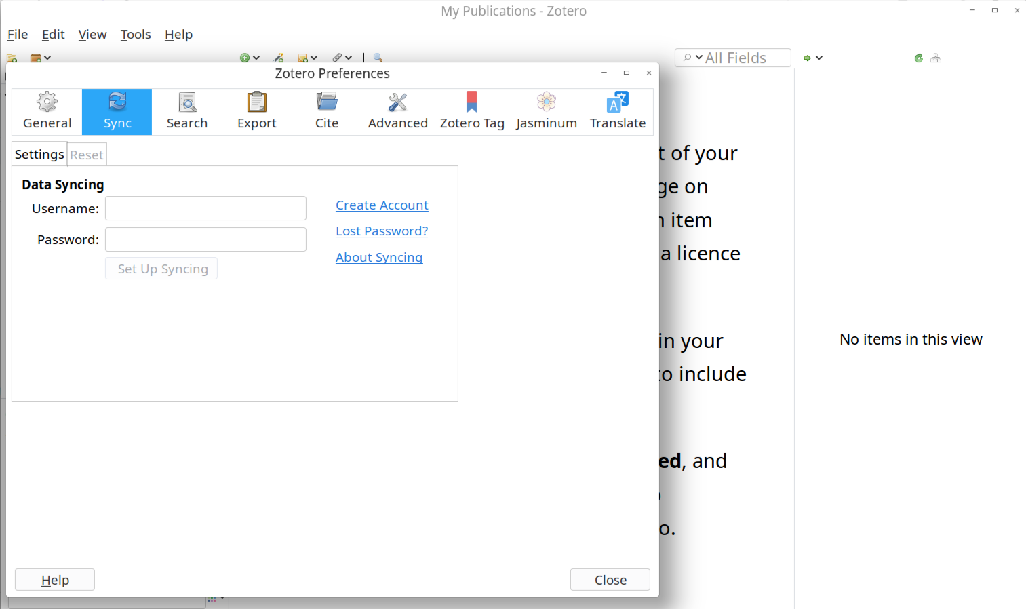The image size is (1026, 609).
Task: Switch to the Cite preferences pane
Action: pyautogui.click(x=327, y=112)
